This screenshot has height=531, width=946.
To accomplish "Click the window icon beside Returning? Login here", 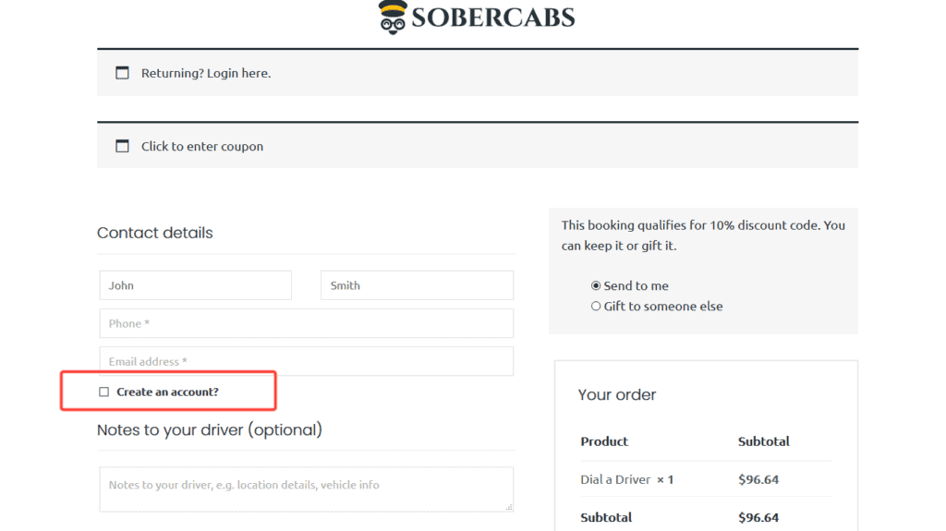I will click(123, 73).
